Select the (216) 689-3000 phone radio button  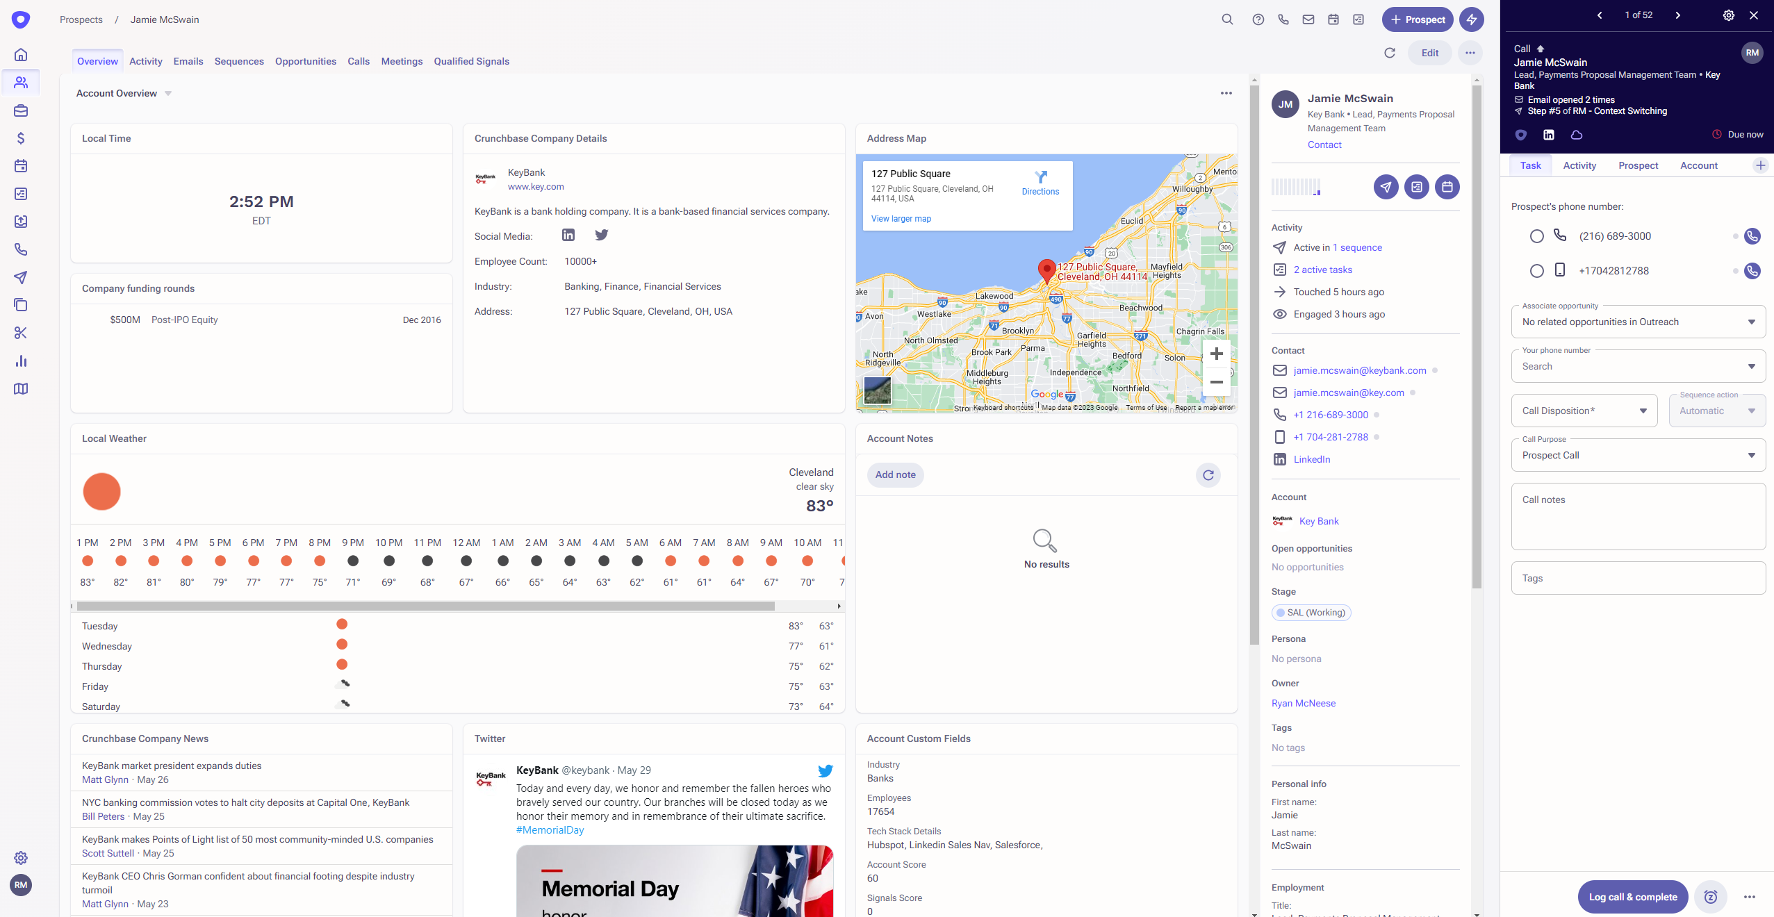(x=1537, y=236)
